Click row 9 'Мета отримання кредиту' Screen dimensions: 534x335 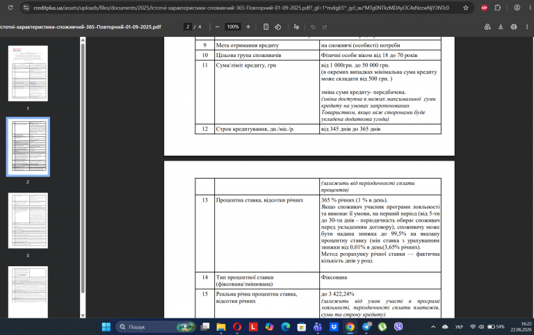coord(318,45)
